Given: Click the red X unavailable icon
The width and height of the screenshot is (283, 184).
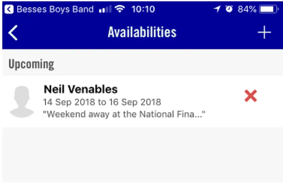Looking at the screenshot, I should [x=251, y=96].
